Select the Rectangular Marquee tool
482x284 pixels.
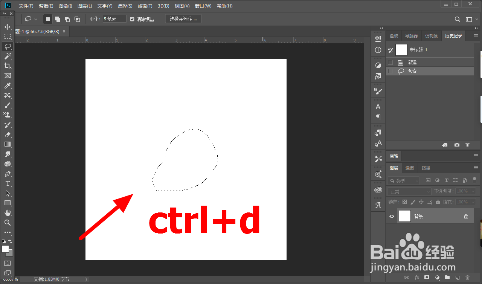8,37
